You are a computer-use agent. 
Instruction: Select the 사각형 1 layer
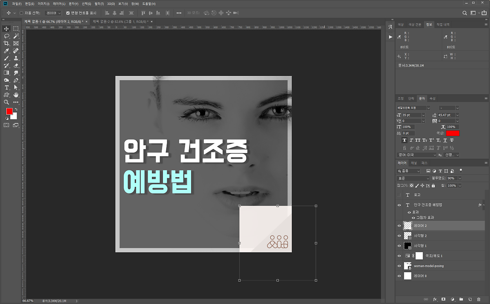[x=421, y=246]
